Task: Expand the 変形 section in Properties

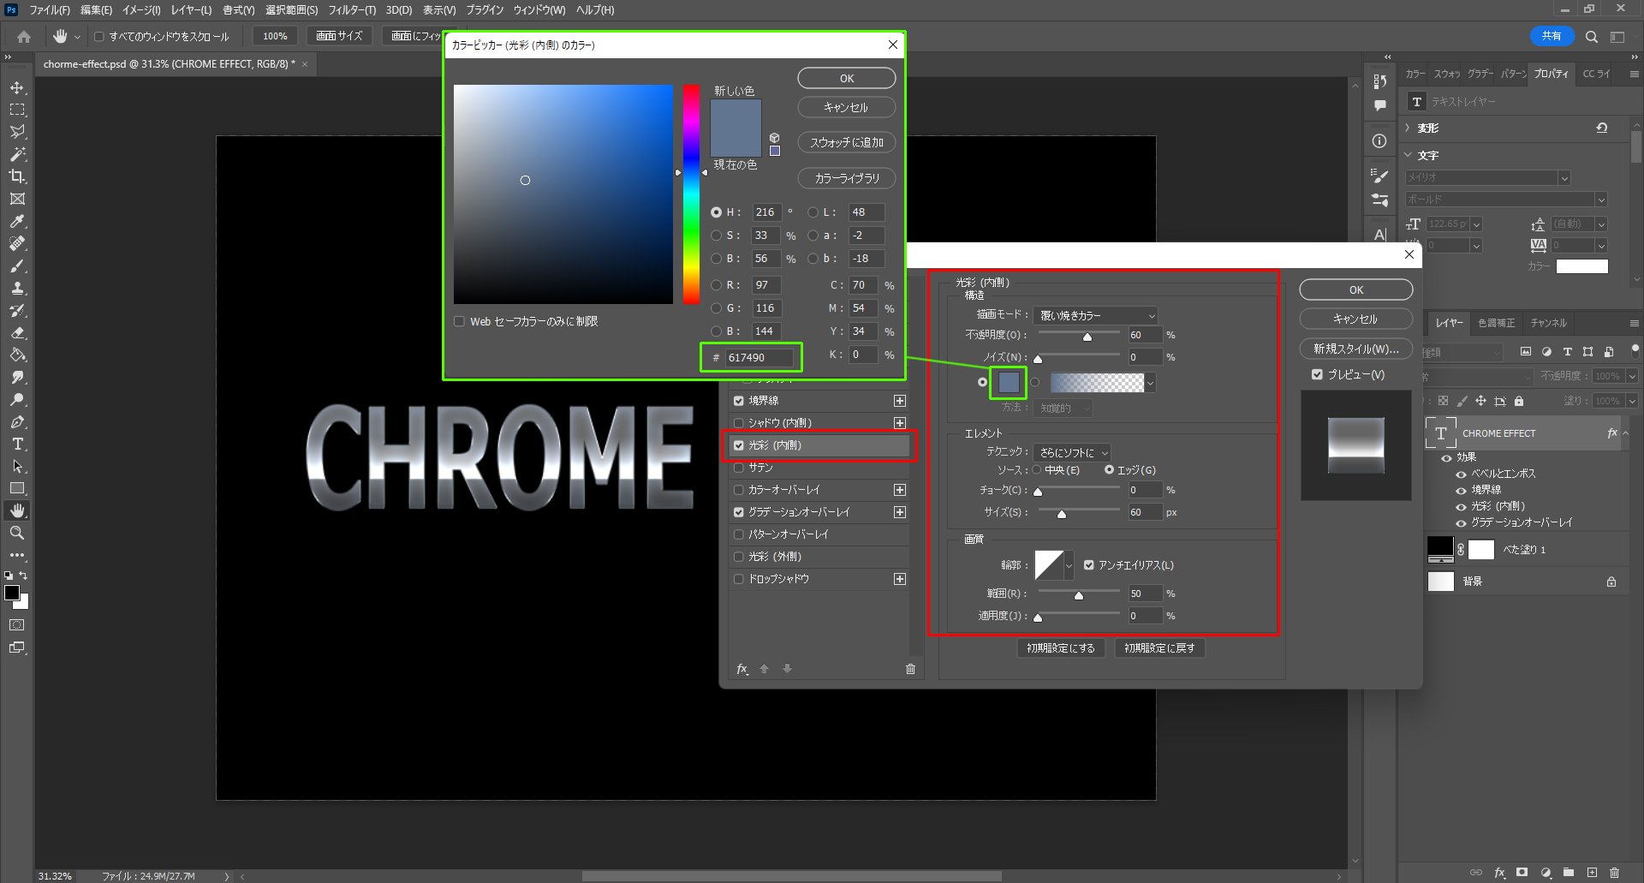Action: (1408, 128)
